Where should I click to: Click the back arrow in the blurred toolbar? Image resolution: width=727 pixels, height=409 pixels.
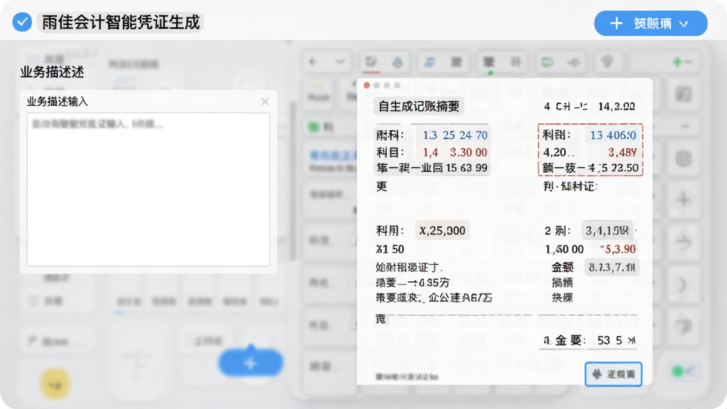tap(313, 61)
